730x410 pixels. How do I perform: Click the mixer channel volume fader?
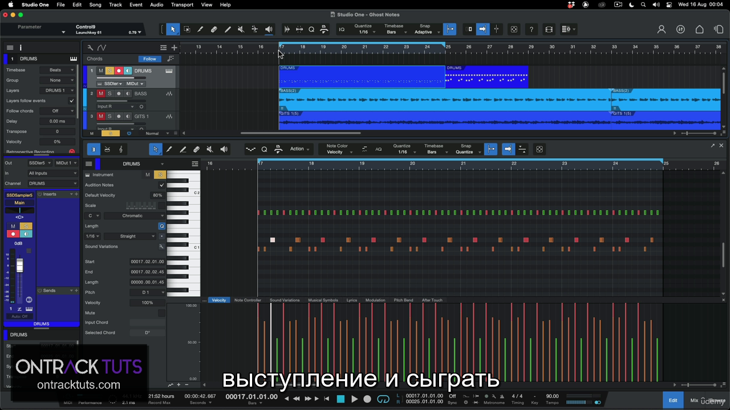(x=19, y=266)
